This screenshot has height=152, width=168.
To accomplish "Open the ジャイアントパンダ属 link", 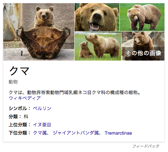I will 76,133.
